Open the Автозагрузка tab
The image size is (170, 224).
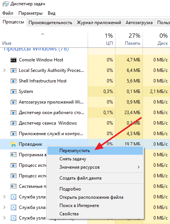tap(139, 23)
